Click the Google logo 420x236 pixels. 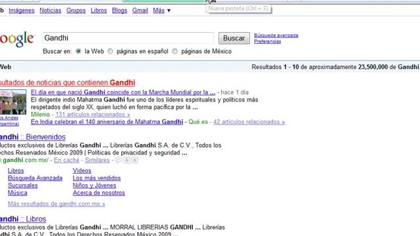tap(17, 39)
